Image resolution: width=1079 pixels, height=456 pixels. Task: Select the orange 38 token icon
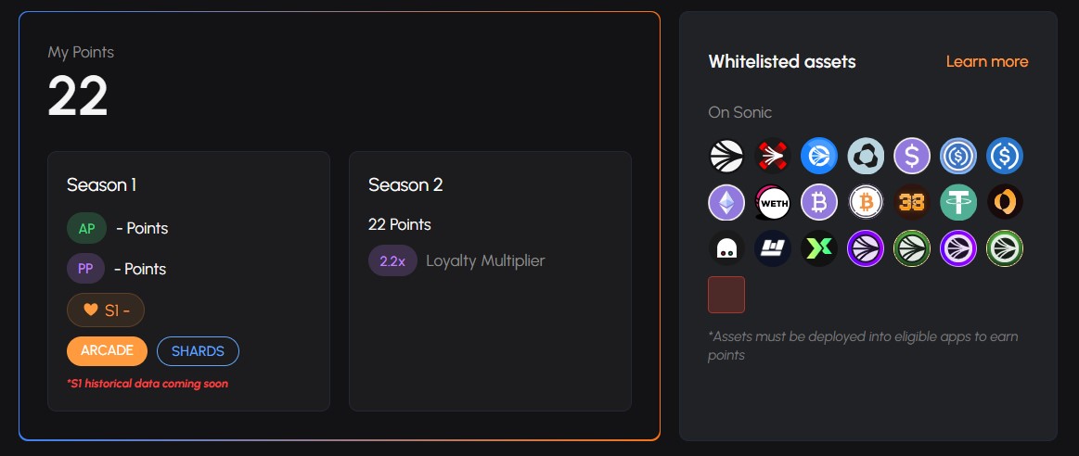click(x=912, y=202)
